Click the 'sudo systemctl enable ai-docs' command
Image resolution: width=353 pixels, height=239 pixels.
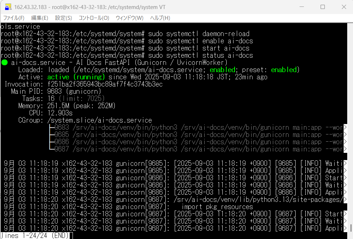pos(201,41)
